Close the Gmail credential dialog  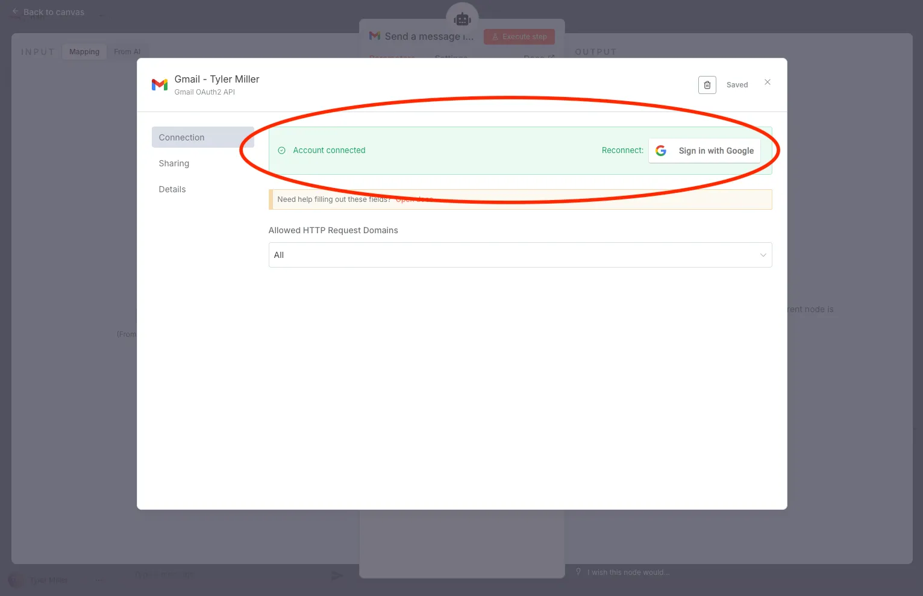tap(768, 82)
